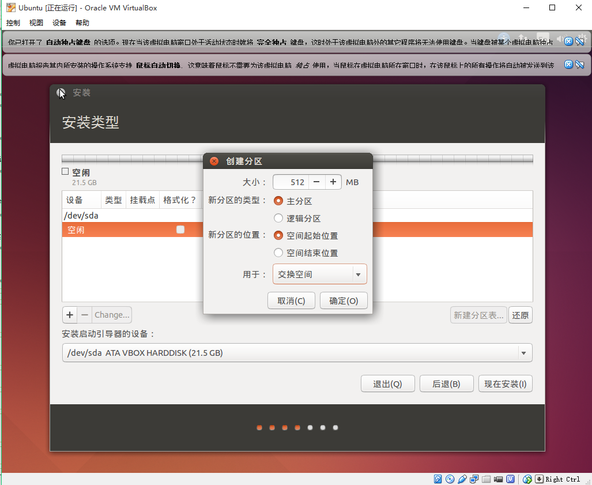Viewport: 592px width, 485px height.
Task: Open the bootloader device dropdown /dev/sda
Action: tap(297, 353)
